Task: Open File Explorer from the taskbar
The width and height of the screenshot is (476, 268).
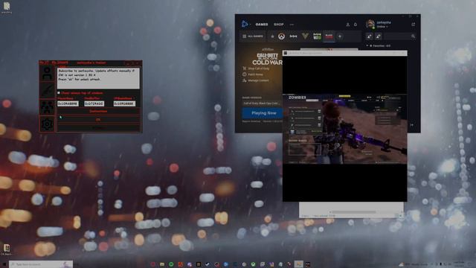Action: click(x=162, y=264)
